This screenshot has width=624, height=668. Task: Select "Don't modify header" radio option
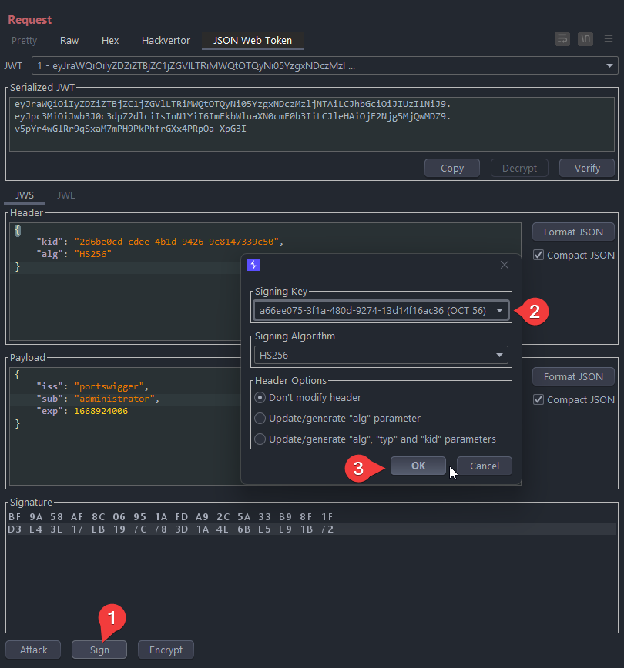[x=260, y=398]
